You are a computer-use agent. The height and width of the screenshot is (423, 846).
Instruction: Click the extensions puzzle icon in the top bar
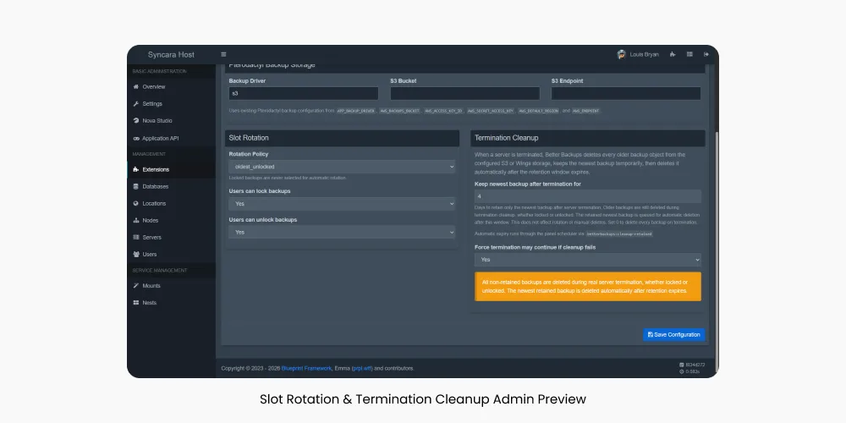click(673, 54)
